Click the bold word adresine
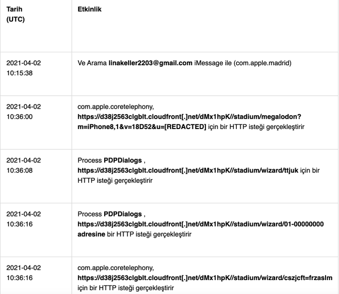339x294 pixels. click(91, 234)
